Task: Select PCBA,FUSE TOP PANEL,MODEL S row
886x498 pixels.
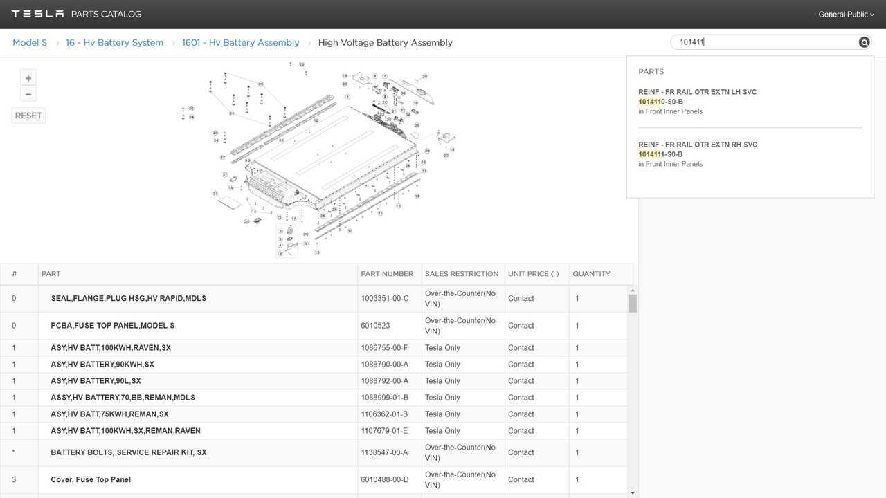Action: pyautogui.click(x=314, y=326)
